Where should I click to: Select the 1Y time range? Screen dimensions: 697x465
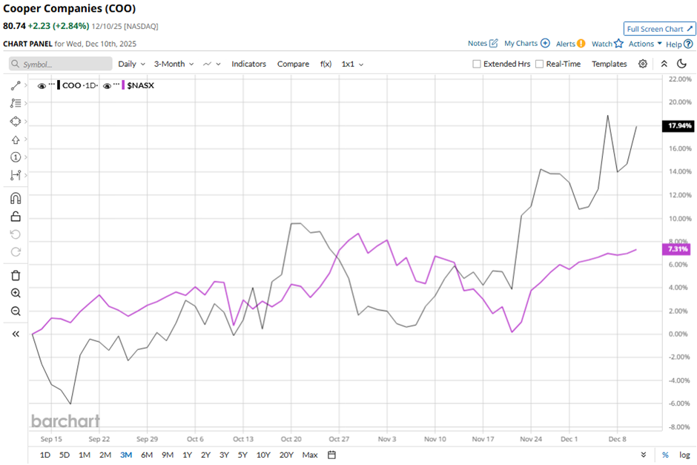point(187,455)
